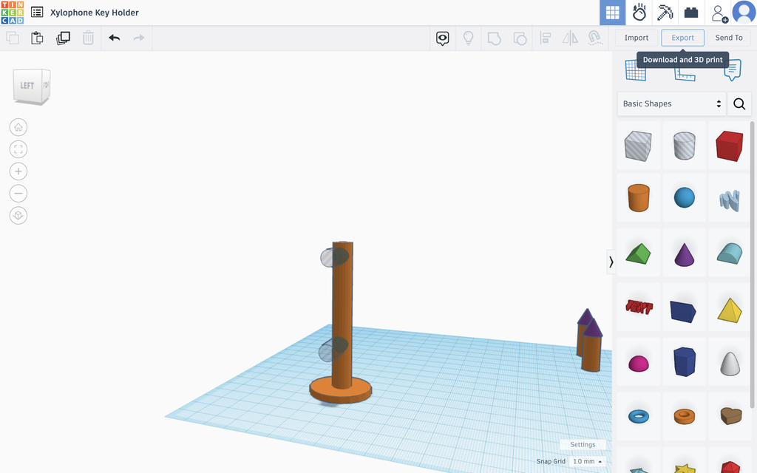Viewport: 757px width, 473px height.
Task: Click the Mirror tool icon
Action: coord(570,38)
